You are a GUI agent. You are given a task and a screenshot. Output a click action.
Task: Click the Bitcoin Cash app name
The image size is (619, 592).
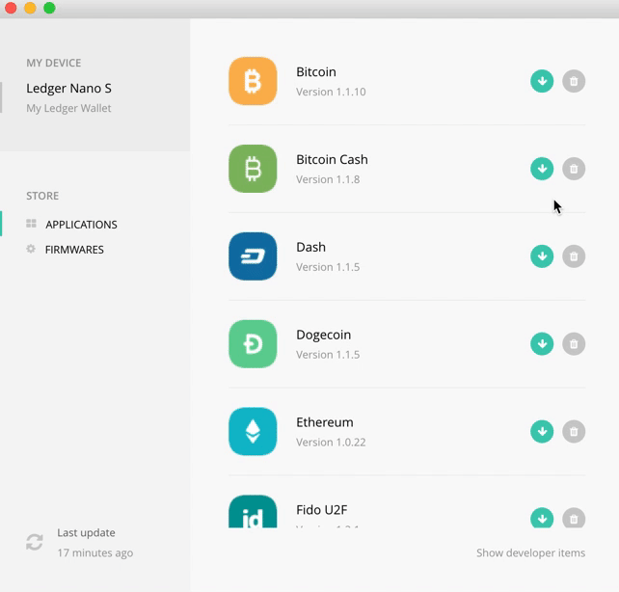(x=332, y=160)
